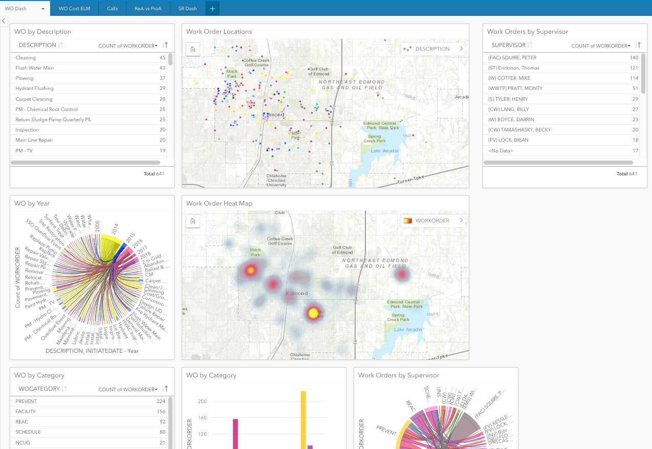Click the WORKORDER heat legend icon
The image size is (652, 449).
pos(407,221)
